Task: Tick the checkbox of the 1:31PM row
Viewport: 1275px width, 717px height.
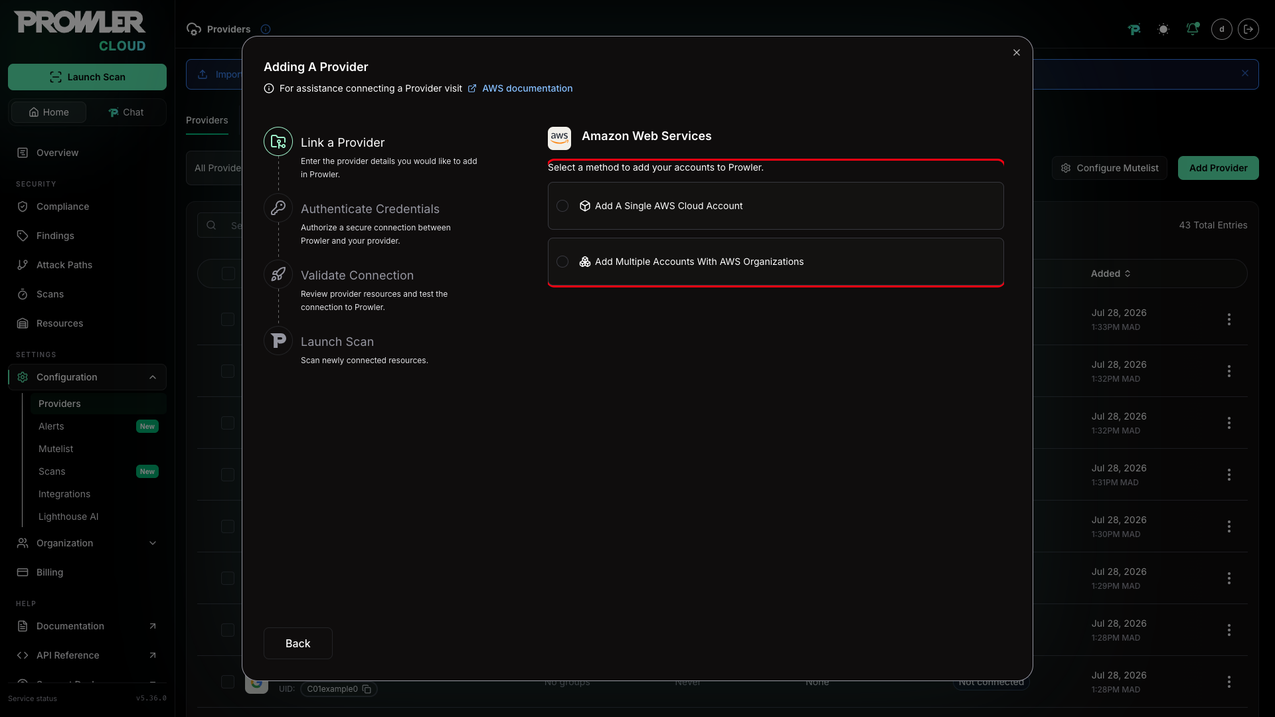Action: [228, 475]
